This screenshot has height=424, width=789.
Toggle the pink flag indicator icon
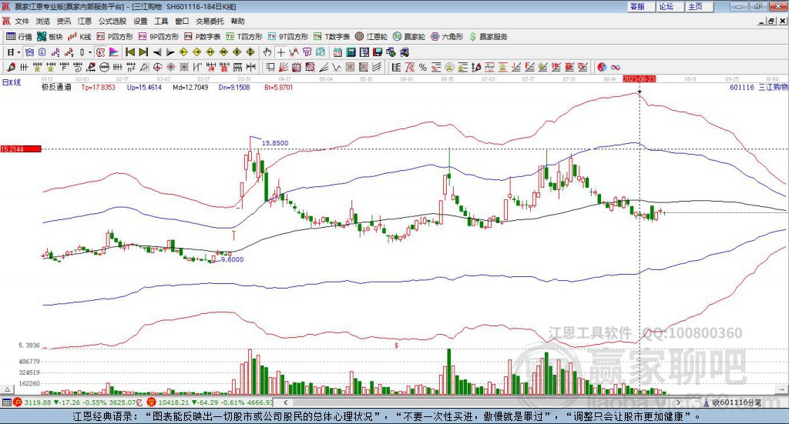114,52
